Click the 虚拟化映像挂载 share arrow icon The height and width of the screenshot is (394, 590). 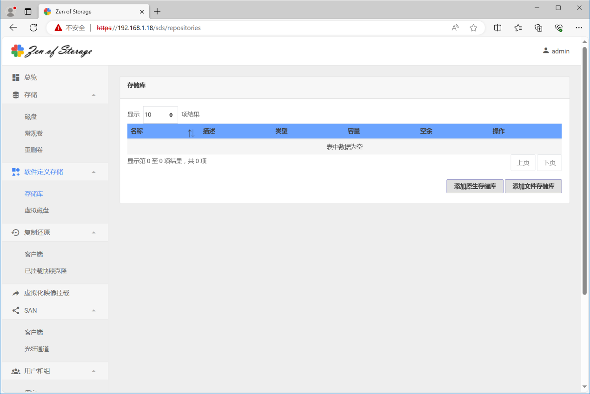(x=16, y=293)
